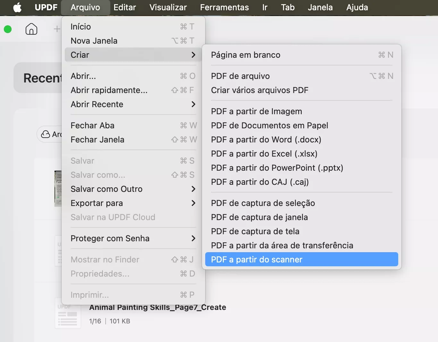Create PDF a partir do CAJ (.caj)

click(302, 182)
